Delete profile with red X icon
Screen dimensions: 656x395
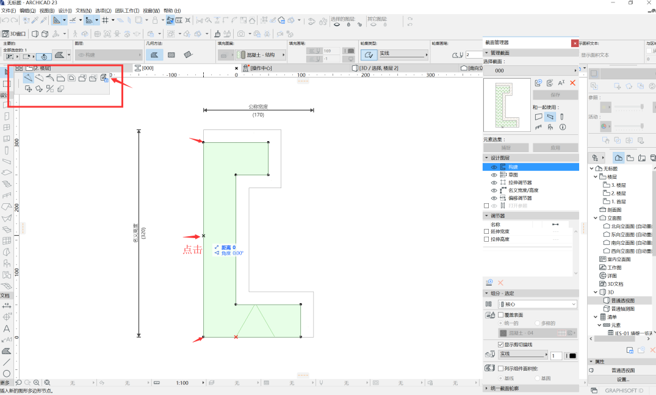coord(573,83)
